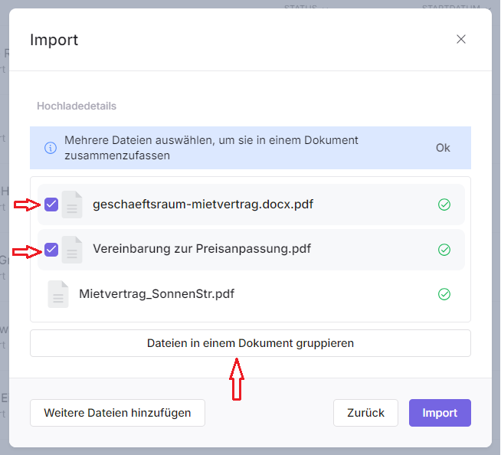Click the Import dialog title
This screenshot has width=501, height=455.
[54, 41]
